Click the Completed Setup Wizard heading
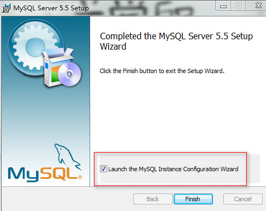 pos(176,41)
